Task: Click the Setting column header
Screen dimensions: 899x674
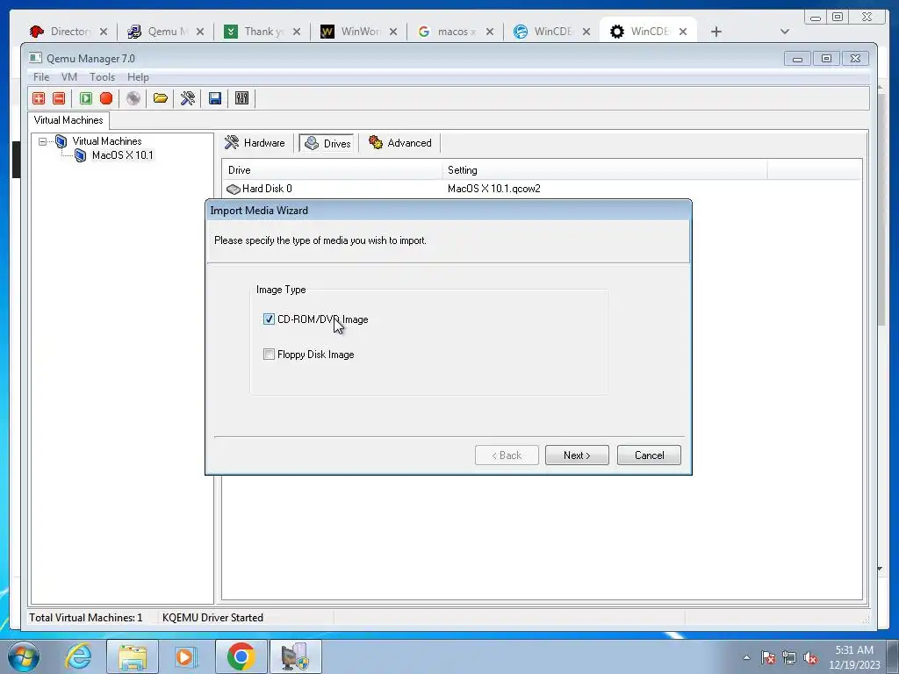Action: coord(604,170)
